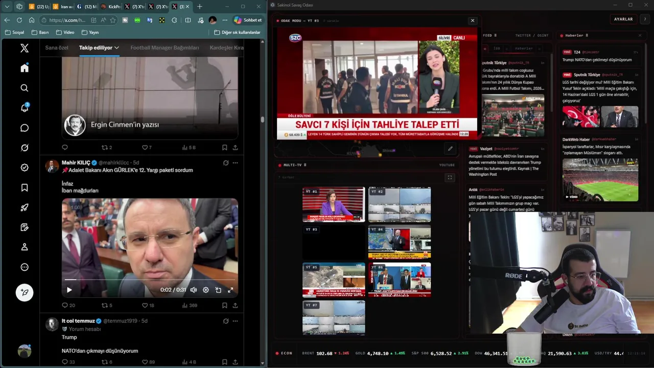Open the Premium rocket icon in X sidebar
The width and height of the screenshot is (654, 368).
[x=25, y=208]
